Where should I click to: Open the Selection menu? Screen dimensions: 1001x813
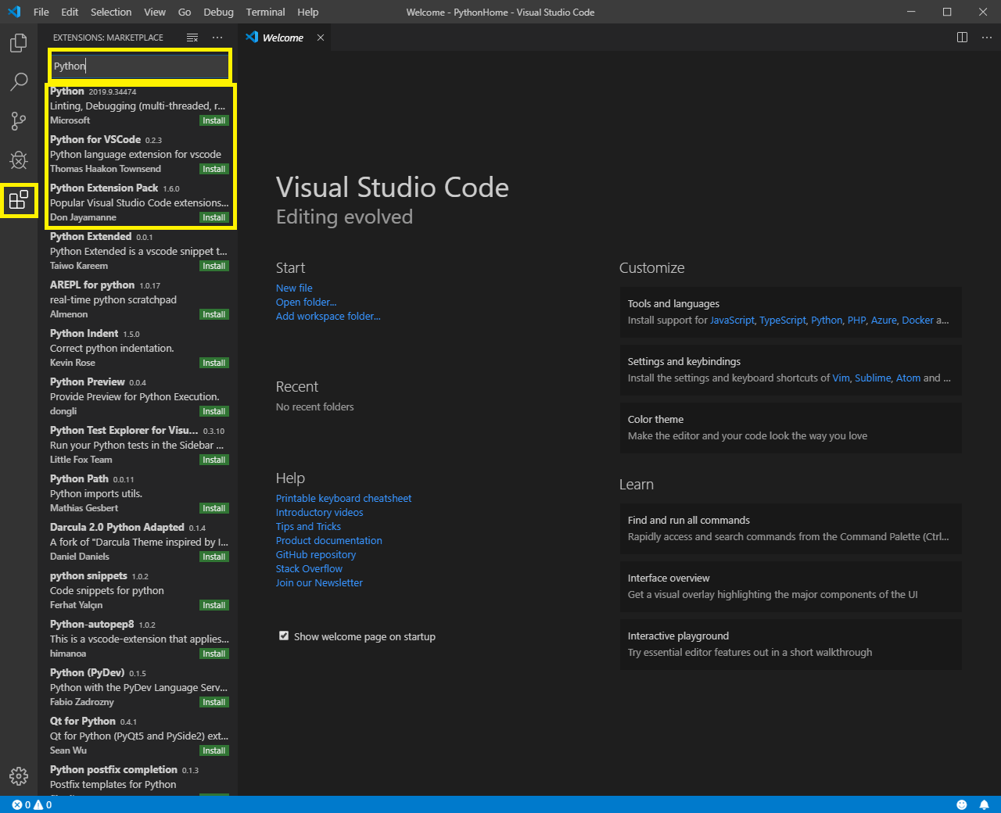(111, 12)
